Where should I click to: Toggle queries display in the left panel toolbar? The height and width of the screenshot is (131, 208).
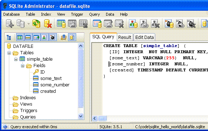(72, 37)
